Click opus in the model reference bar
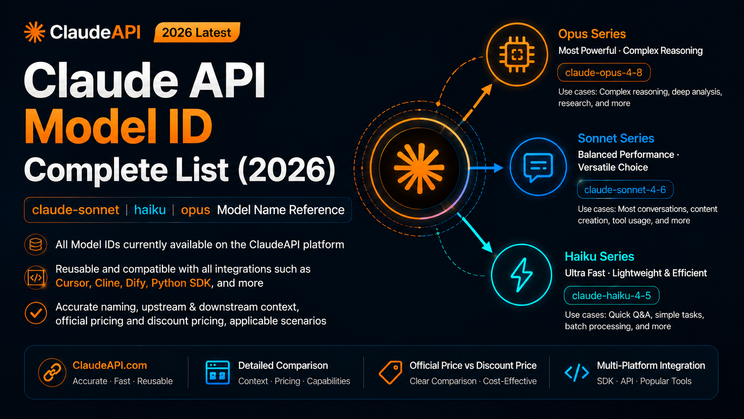The width and height of the screenshot is (744, 419). click(x=195, y=210)
